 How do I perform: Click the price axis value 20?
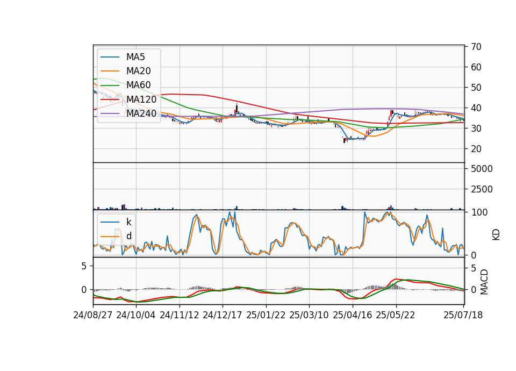(476, 149)
